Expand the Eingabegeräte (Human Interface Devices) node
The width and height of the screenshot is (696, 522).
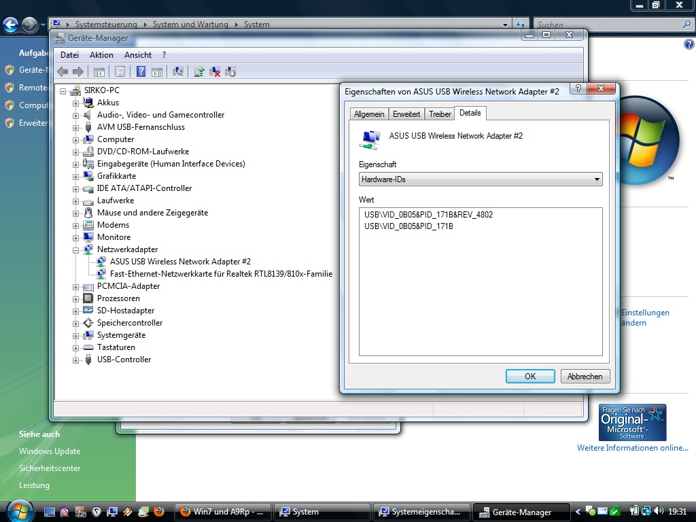click(76, 164)
